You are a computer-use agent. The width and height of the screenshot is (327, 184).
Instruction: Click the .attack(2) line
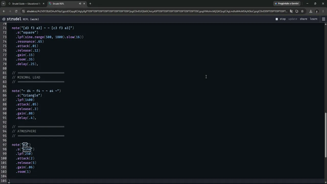tap(25, 158)
